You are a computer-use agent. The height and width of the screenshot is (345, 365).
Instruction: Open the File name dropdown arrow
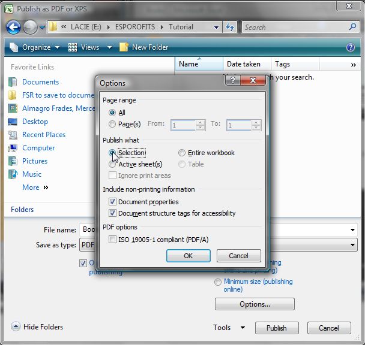coord(352,230)
